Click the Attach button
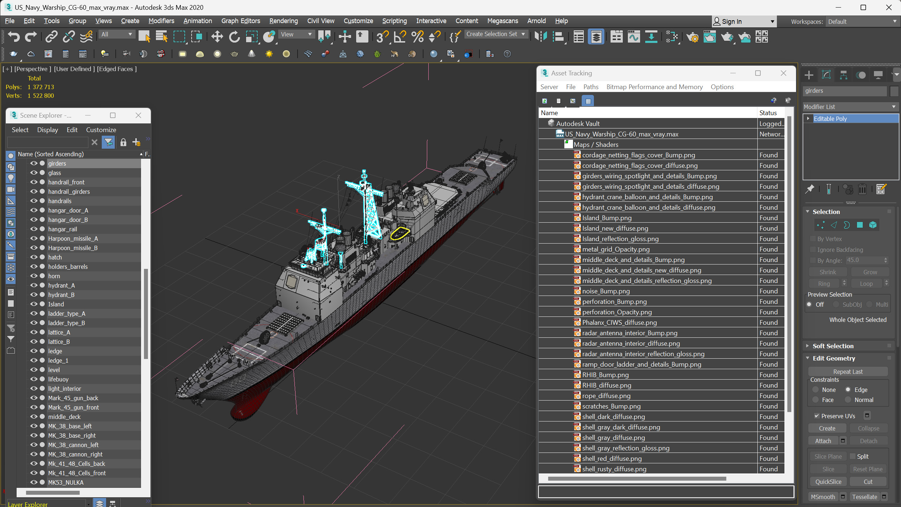901x507 pixels. pyautogui.click(x=823, y=441)
